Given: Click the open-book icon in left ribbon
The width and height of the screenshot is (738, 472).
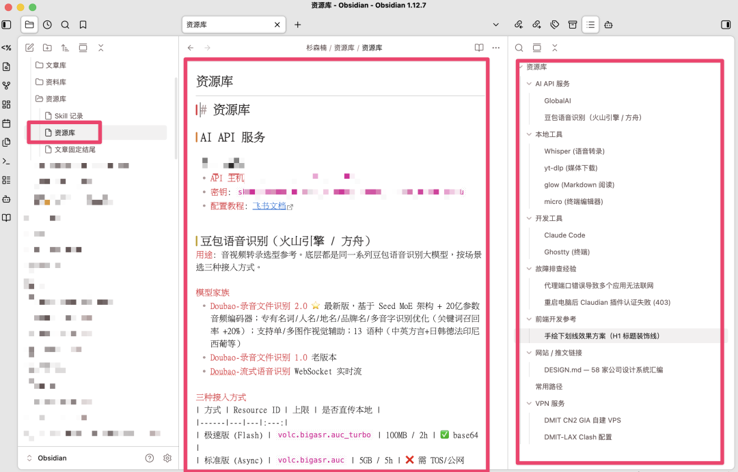Looking at the screenshot, I should pyautogui.click(x=7, y=218).
